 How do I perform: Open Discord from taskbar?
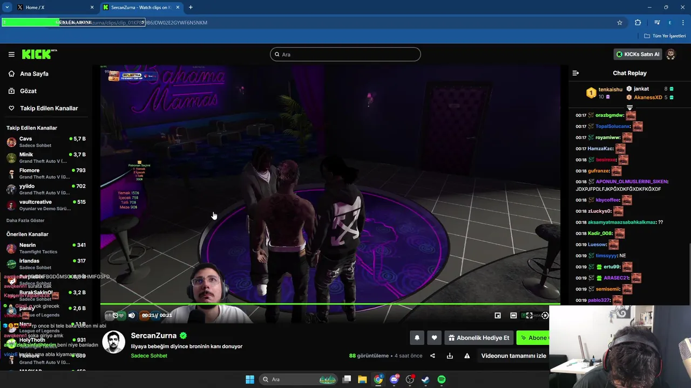(395, 379)
